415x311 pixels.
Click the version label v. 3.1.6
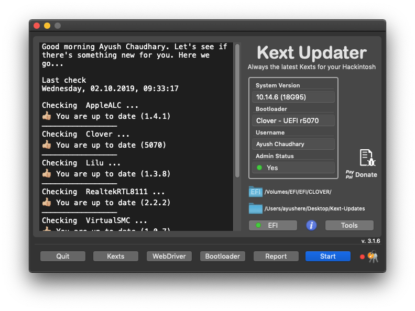(x=370, y=241)
